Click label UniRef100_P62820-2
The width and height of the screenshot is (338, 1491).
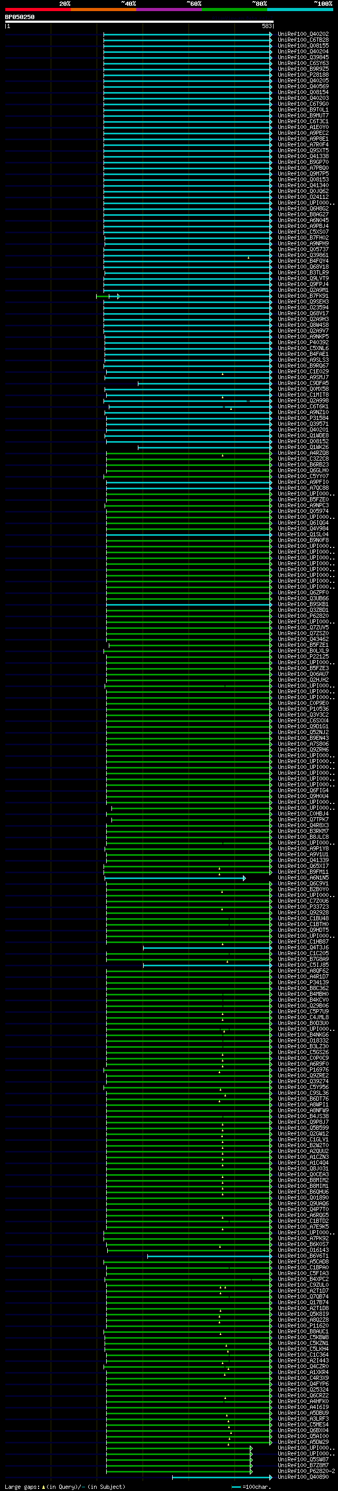[306, 1471]
